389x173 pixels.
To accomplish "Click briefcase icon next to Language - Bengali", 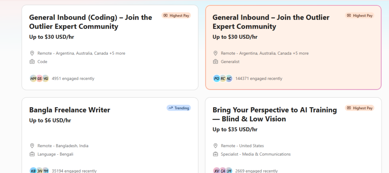I will pyautogui.click(x=32, y=154).
